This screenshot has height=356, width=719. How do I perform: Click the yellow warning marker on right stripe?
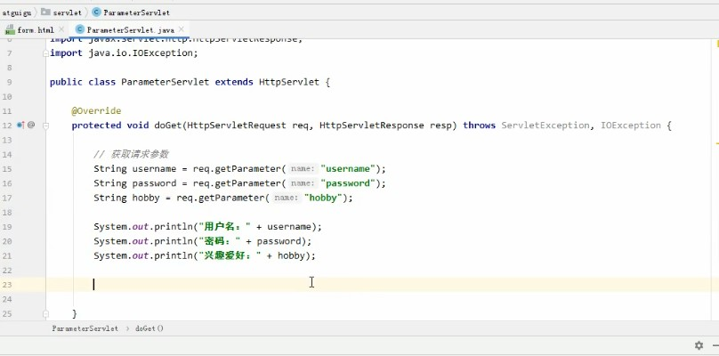(716, 143)
